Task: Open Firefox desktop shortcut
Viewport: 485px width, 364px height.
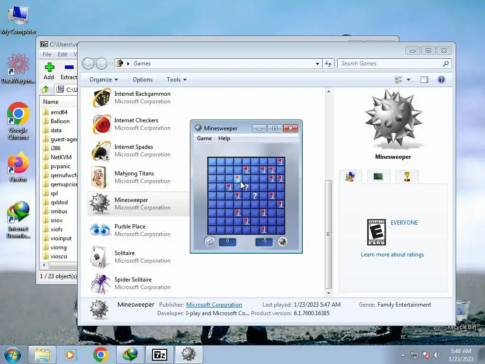Action: click(x=18, y=167)
